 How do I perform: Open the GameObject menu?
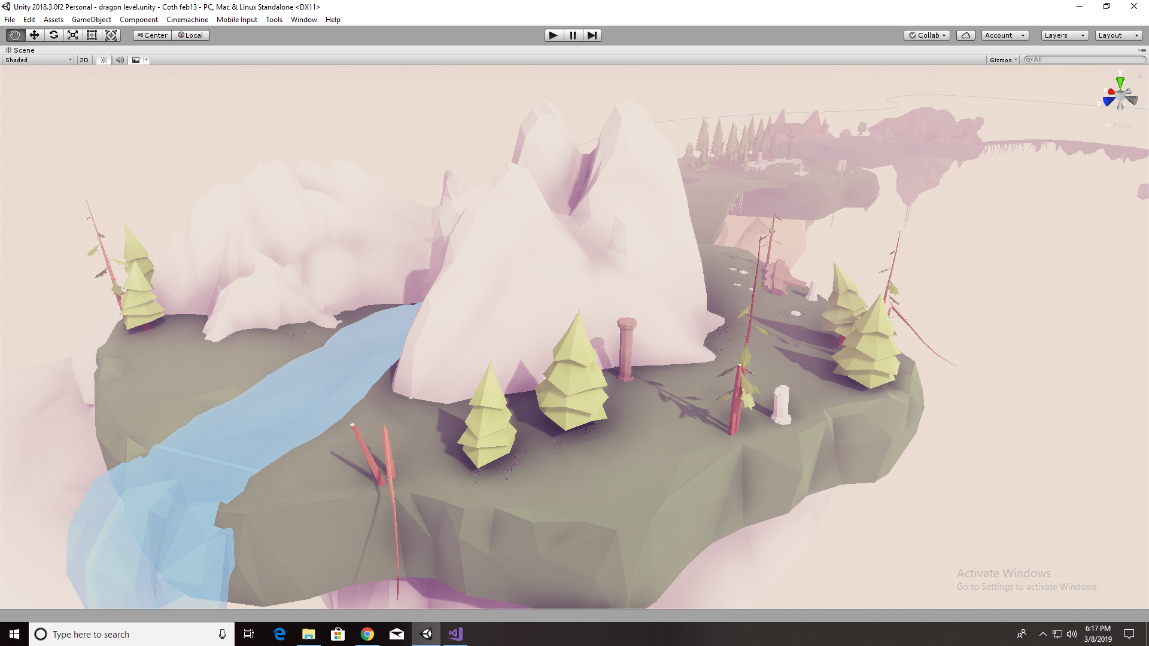pos(91,20)
